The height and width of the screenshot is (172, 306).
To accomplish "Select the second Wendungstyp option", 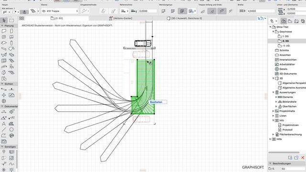I will click(173, 11).
